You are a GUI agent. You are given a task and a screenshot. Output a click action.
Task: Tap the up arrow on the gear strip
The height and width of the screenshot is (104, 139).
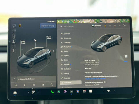[x=14, y=27]
